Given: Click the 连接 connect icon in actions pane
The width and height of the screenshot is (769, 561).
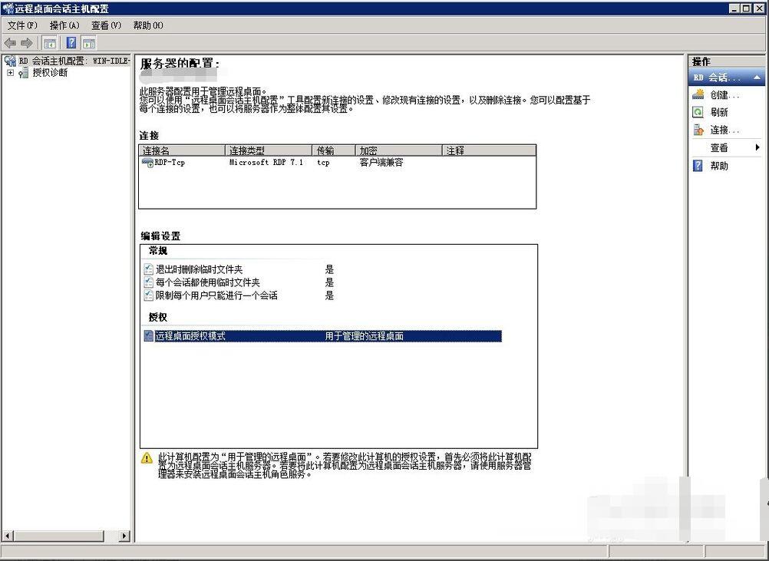Looking at the screenshot, I should point(698,130).
